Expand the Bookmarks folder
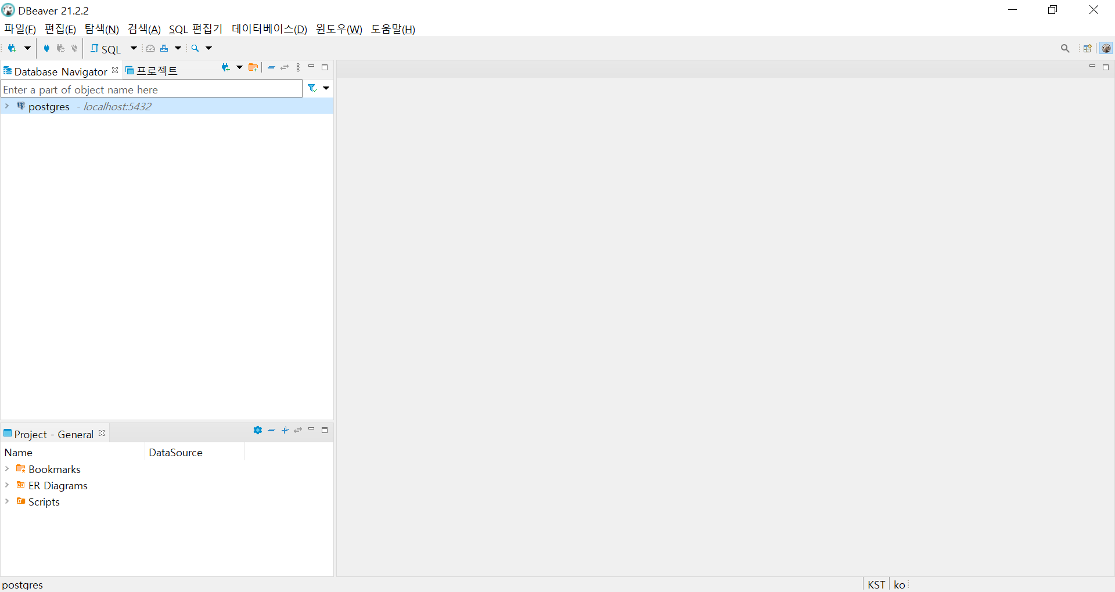Viewport: 1115px width, 592px height. [x=7, y=468]
